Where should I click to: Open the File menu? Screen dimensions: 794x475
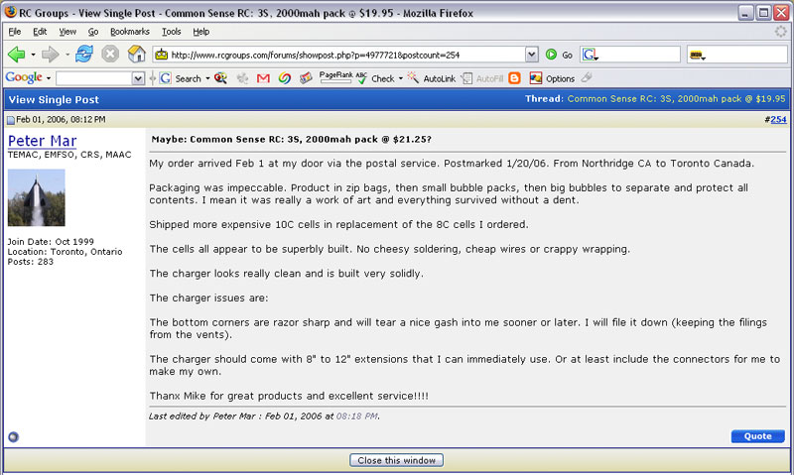(15, 32)
